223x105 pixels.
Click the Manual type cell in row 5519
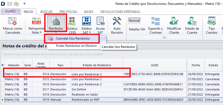point(60,100)
